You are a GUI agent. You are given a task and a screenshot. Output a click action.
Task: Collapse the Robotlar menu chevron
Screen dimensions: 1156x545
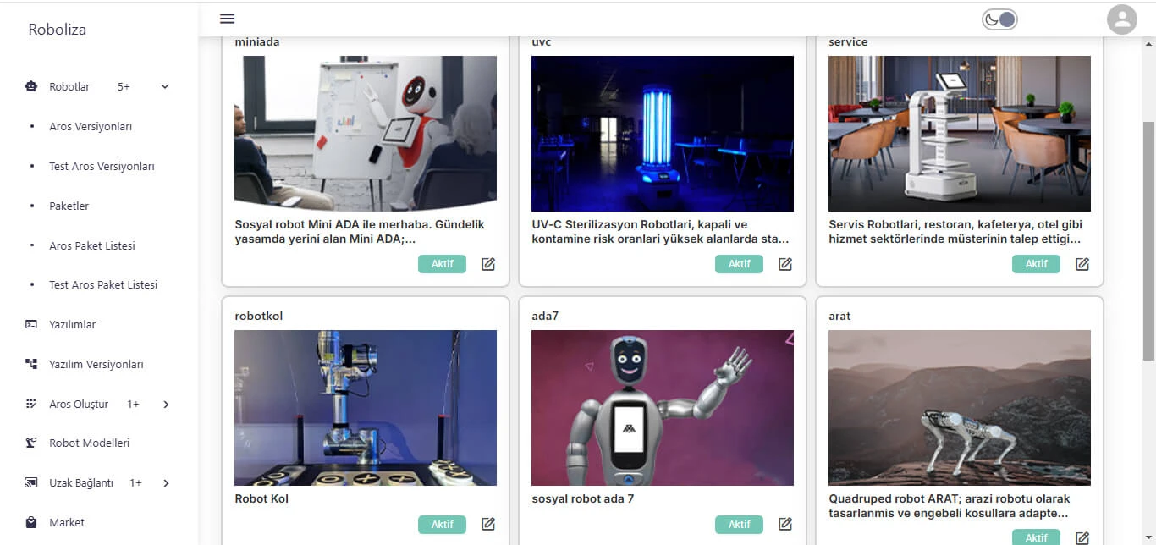[165, 86]
